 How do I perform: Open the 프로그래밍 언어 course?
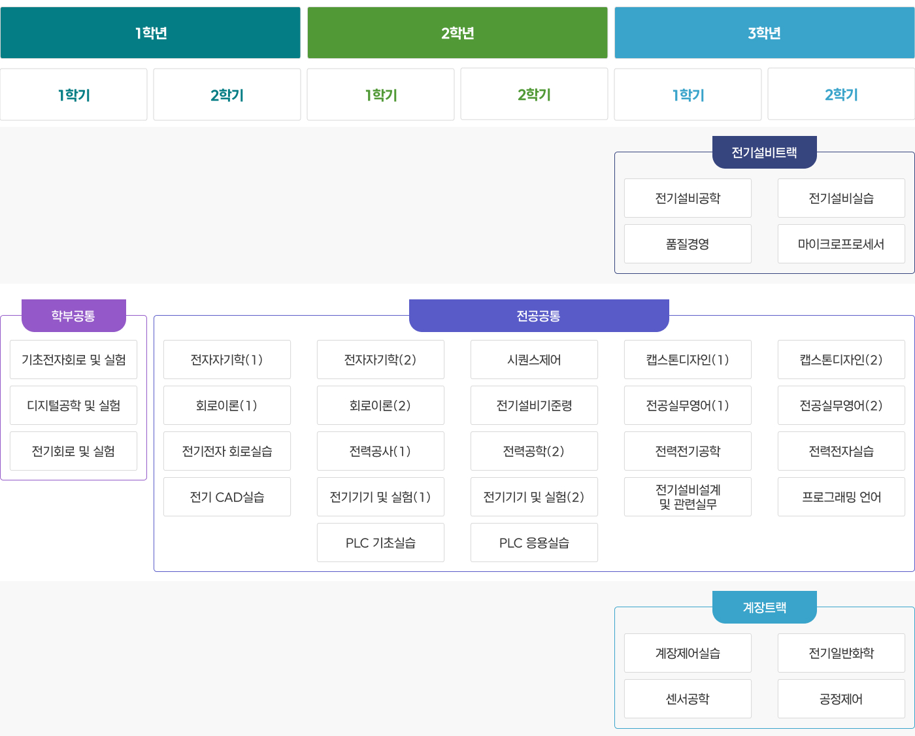click(x=841, y=497)
